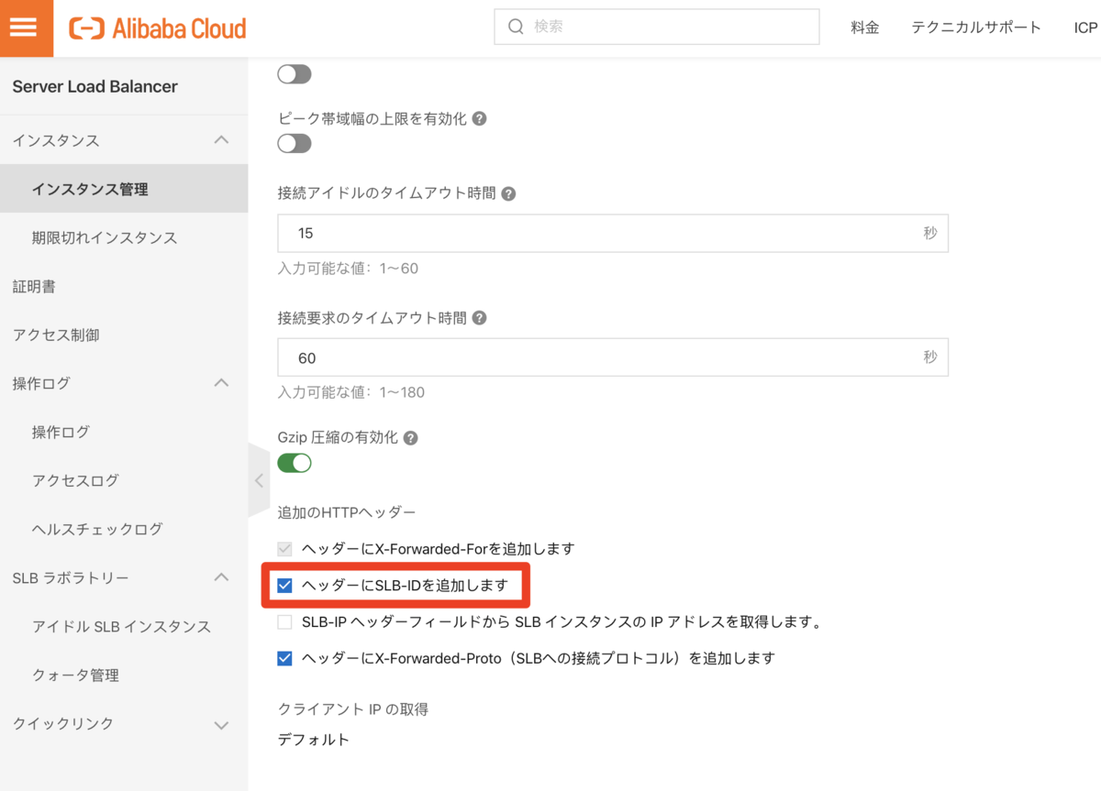Screen dimensions: 1101x791
Task: Uncheck the X-Forwarded-Proto header checkbox
Action: [x=284, y=658]
